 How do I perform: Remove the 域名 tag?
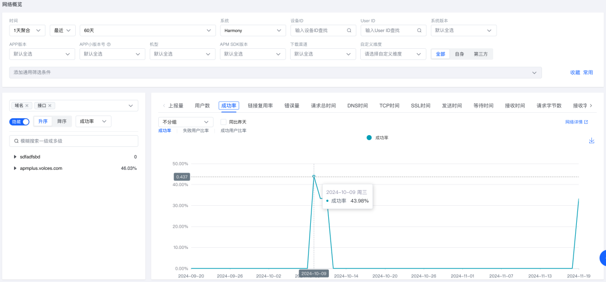(x=27, y=105)
